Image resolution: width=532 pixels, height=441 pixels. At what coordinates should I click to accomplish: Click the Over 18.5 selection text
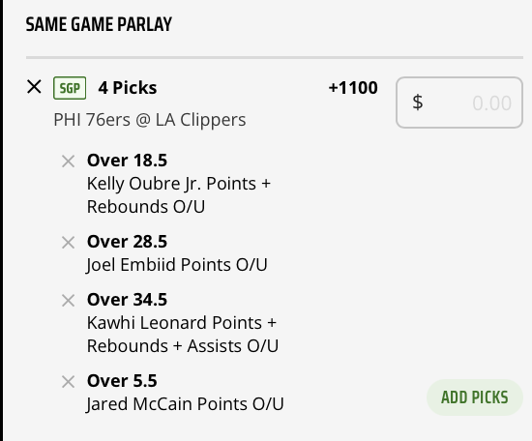click(x=127, y=161)
